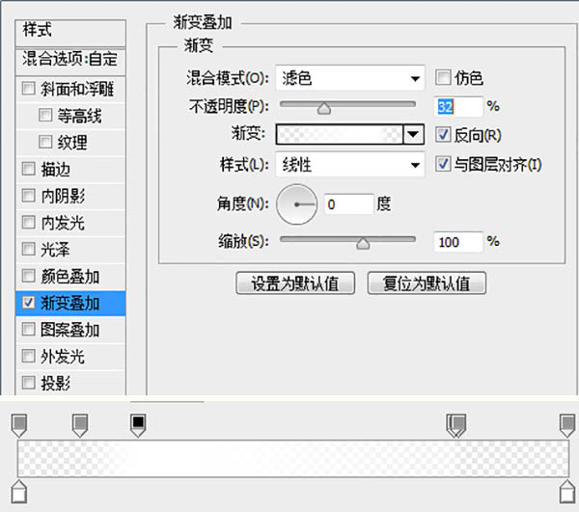This screenshot has width=579, height=512.
Task: Enable the 内阴影 checkbox
Action: pyautogui.click(x=28, y=196)
